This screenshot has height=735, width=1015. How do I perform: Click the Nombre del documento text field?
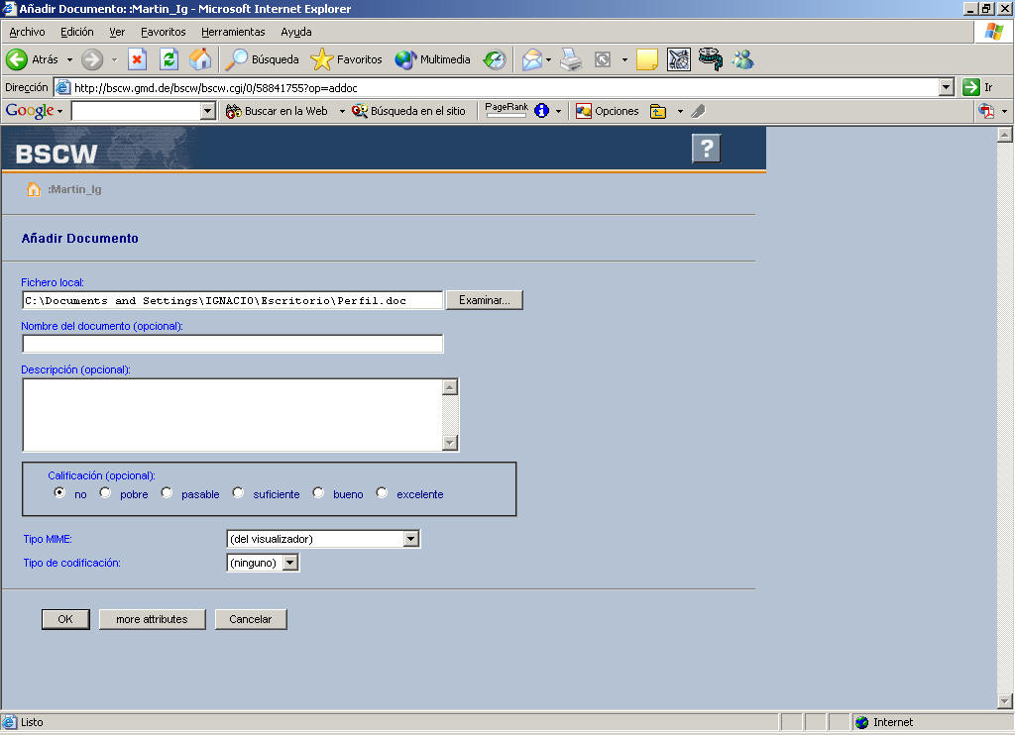pos(232,344)
